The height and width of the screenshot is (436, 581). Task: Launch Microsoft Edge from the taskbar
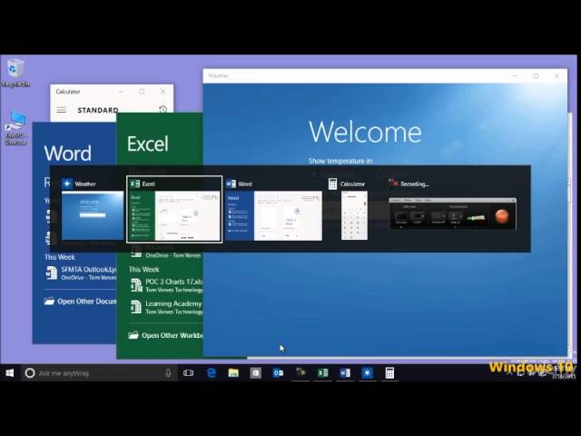(x=212, y=373)
